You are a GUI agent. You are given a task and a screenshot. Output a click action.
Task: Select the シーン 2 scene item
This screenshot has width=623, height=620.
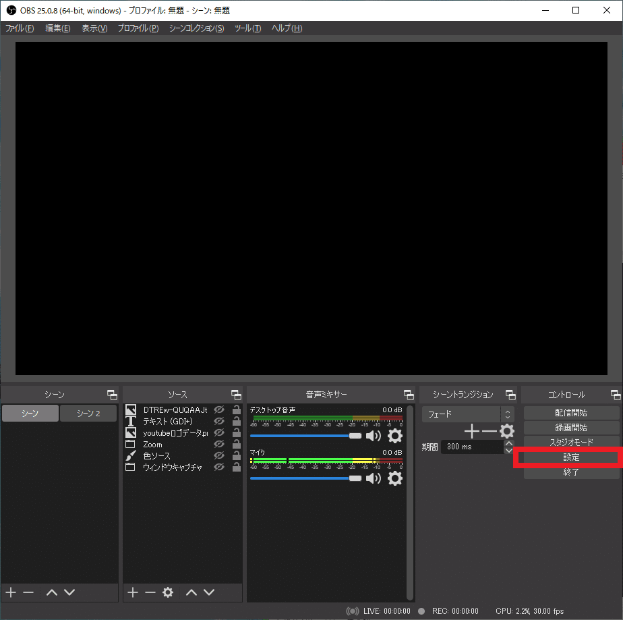[88, 414]
